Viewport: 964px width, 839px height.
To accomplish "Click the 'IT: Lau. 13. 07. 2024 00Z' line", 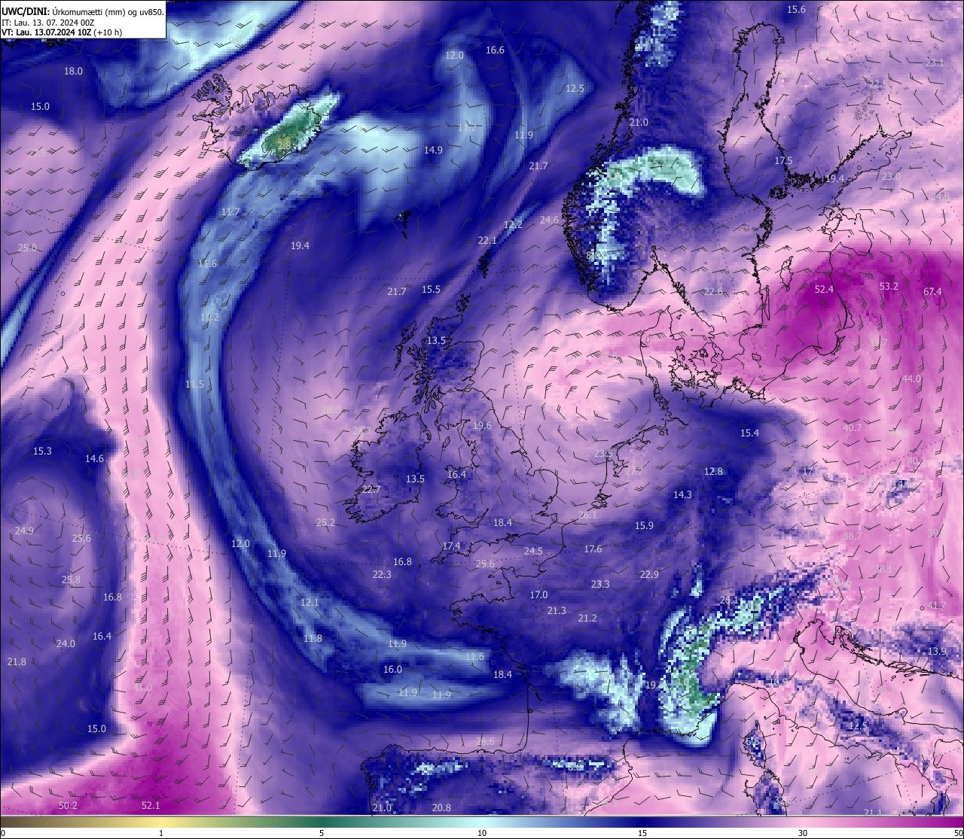I will click(x=48, y=23).
